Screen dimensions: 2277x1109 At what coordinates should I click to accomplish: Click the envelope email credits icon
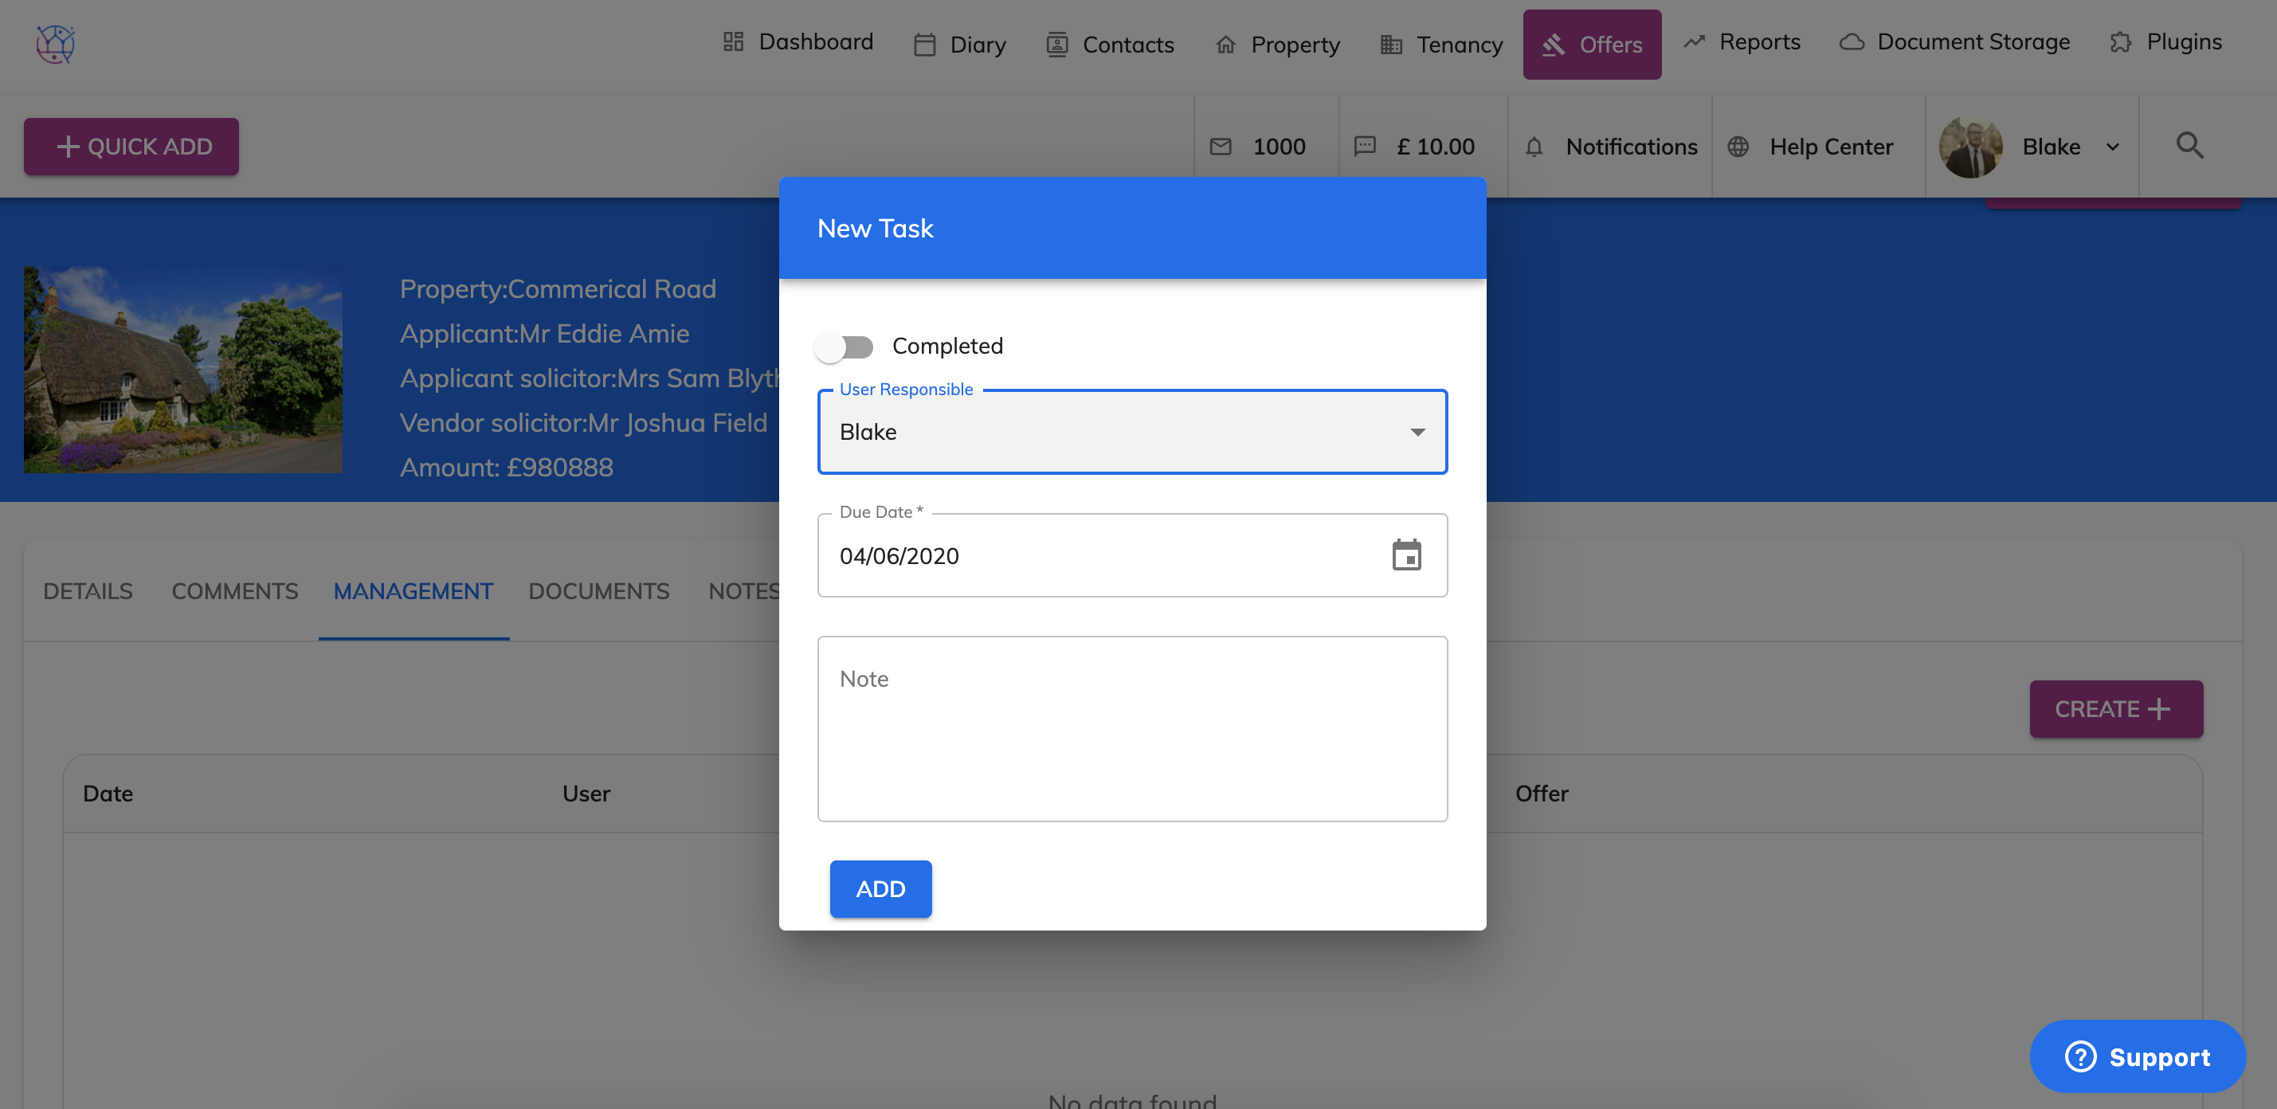pos(1220,147)
